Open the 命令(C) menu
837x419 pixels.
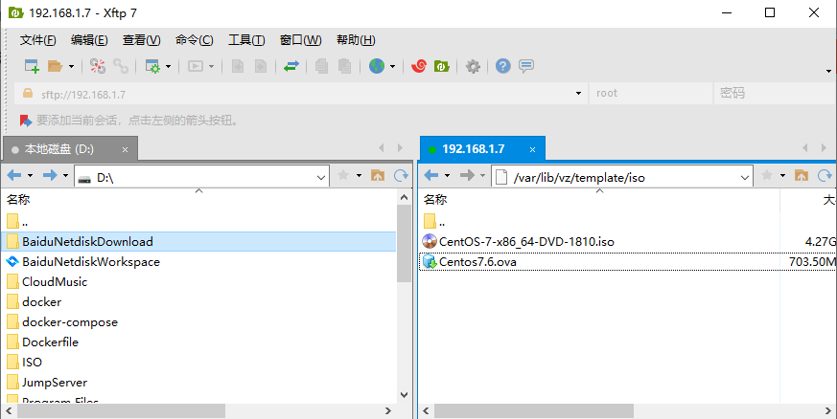pyautogui.click(x=195, y=40)
